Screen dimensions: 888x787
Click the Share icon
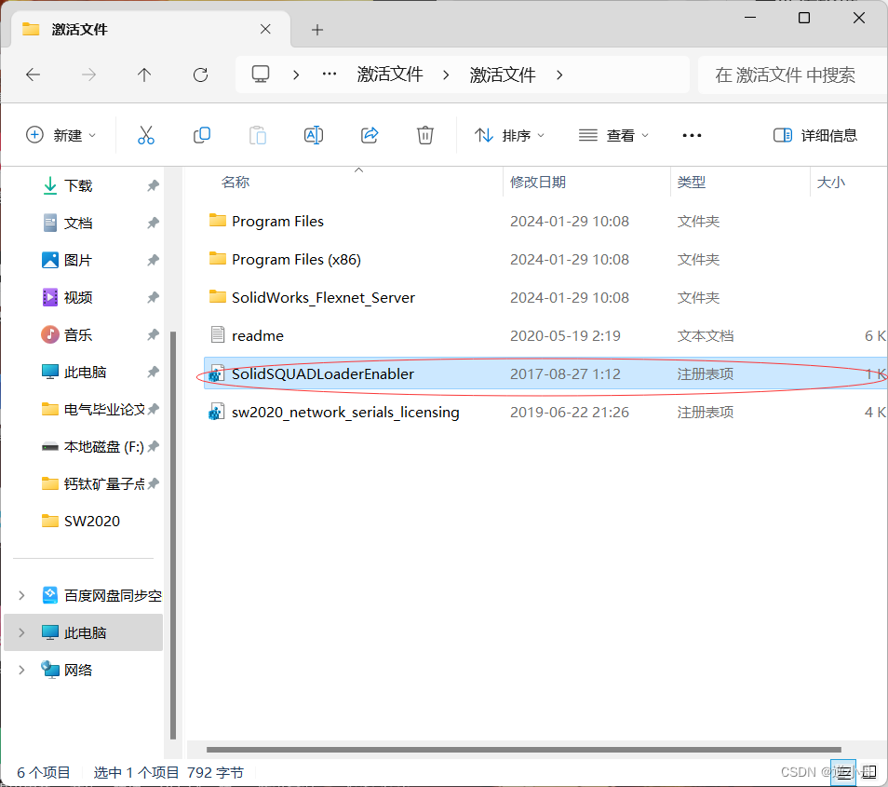[370, 135]
